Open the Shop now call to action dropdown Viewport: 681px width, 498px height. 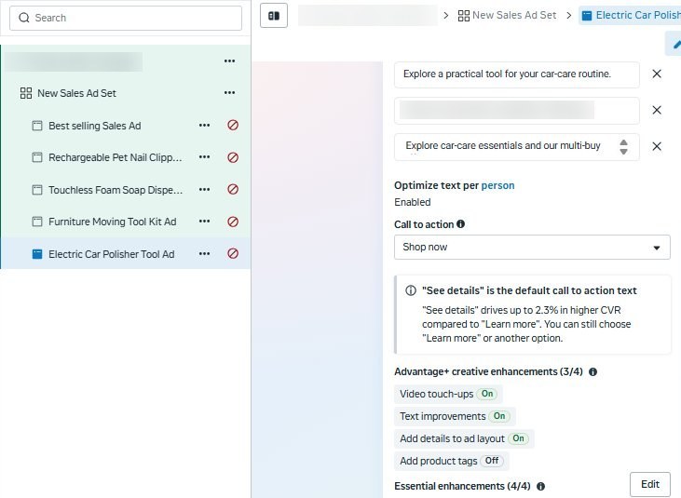click(532, 248)
